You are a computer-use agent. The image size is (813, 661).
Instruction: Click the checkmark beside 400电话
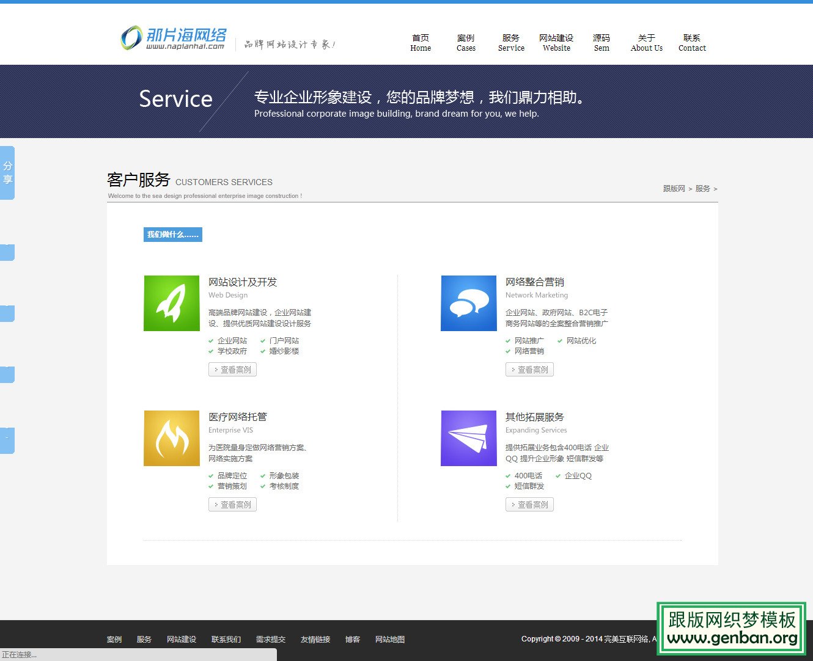508,475
